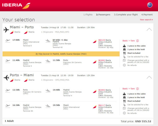Start a New search

coord(146,19)
